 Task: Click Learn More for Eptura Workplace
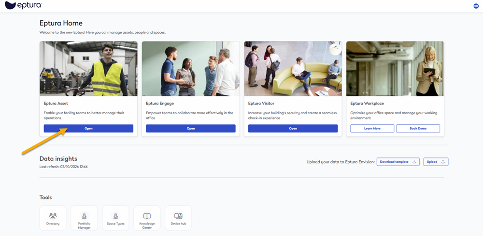(372, 129)
